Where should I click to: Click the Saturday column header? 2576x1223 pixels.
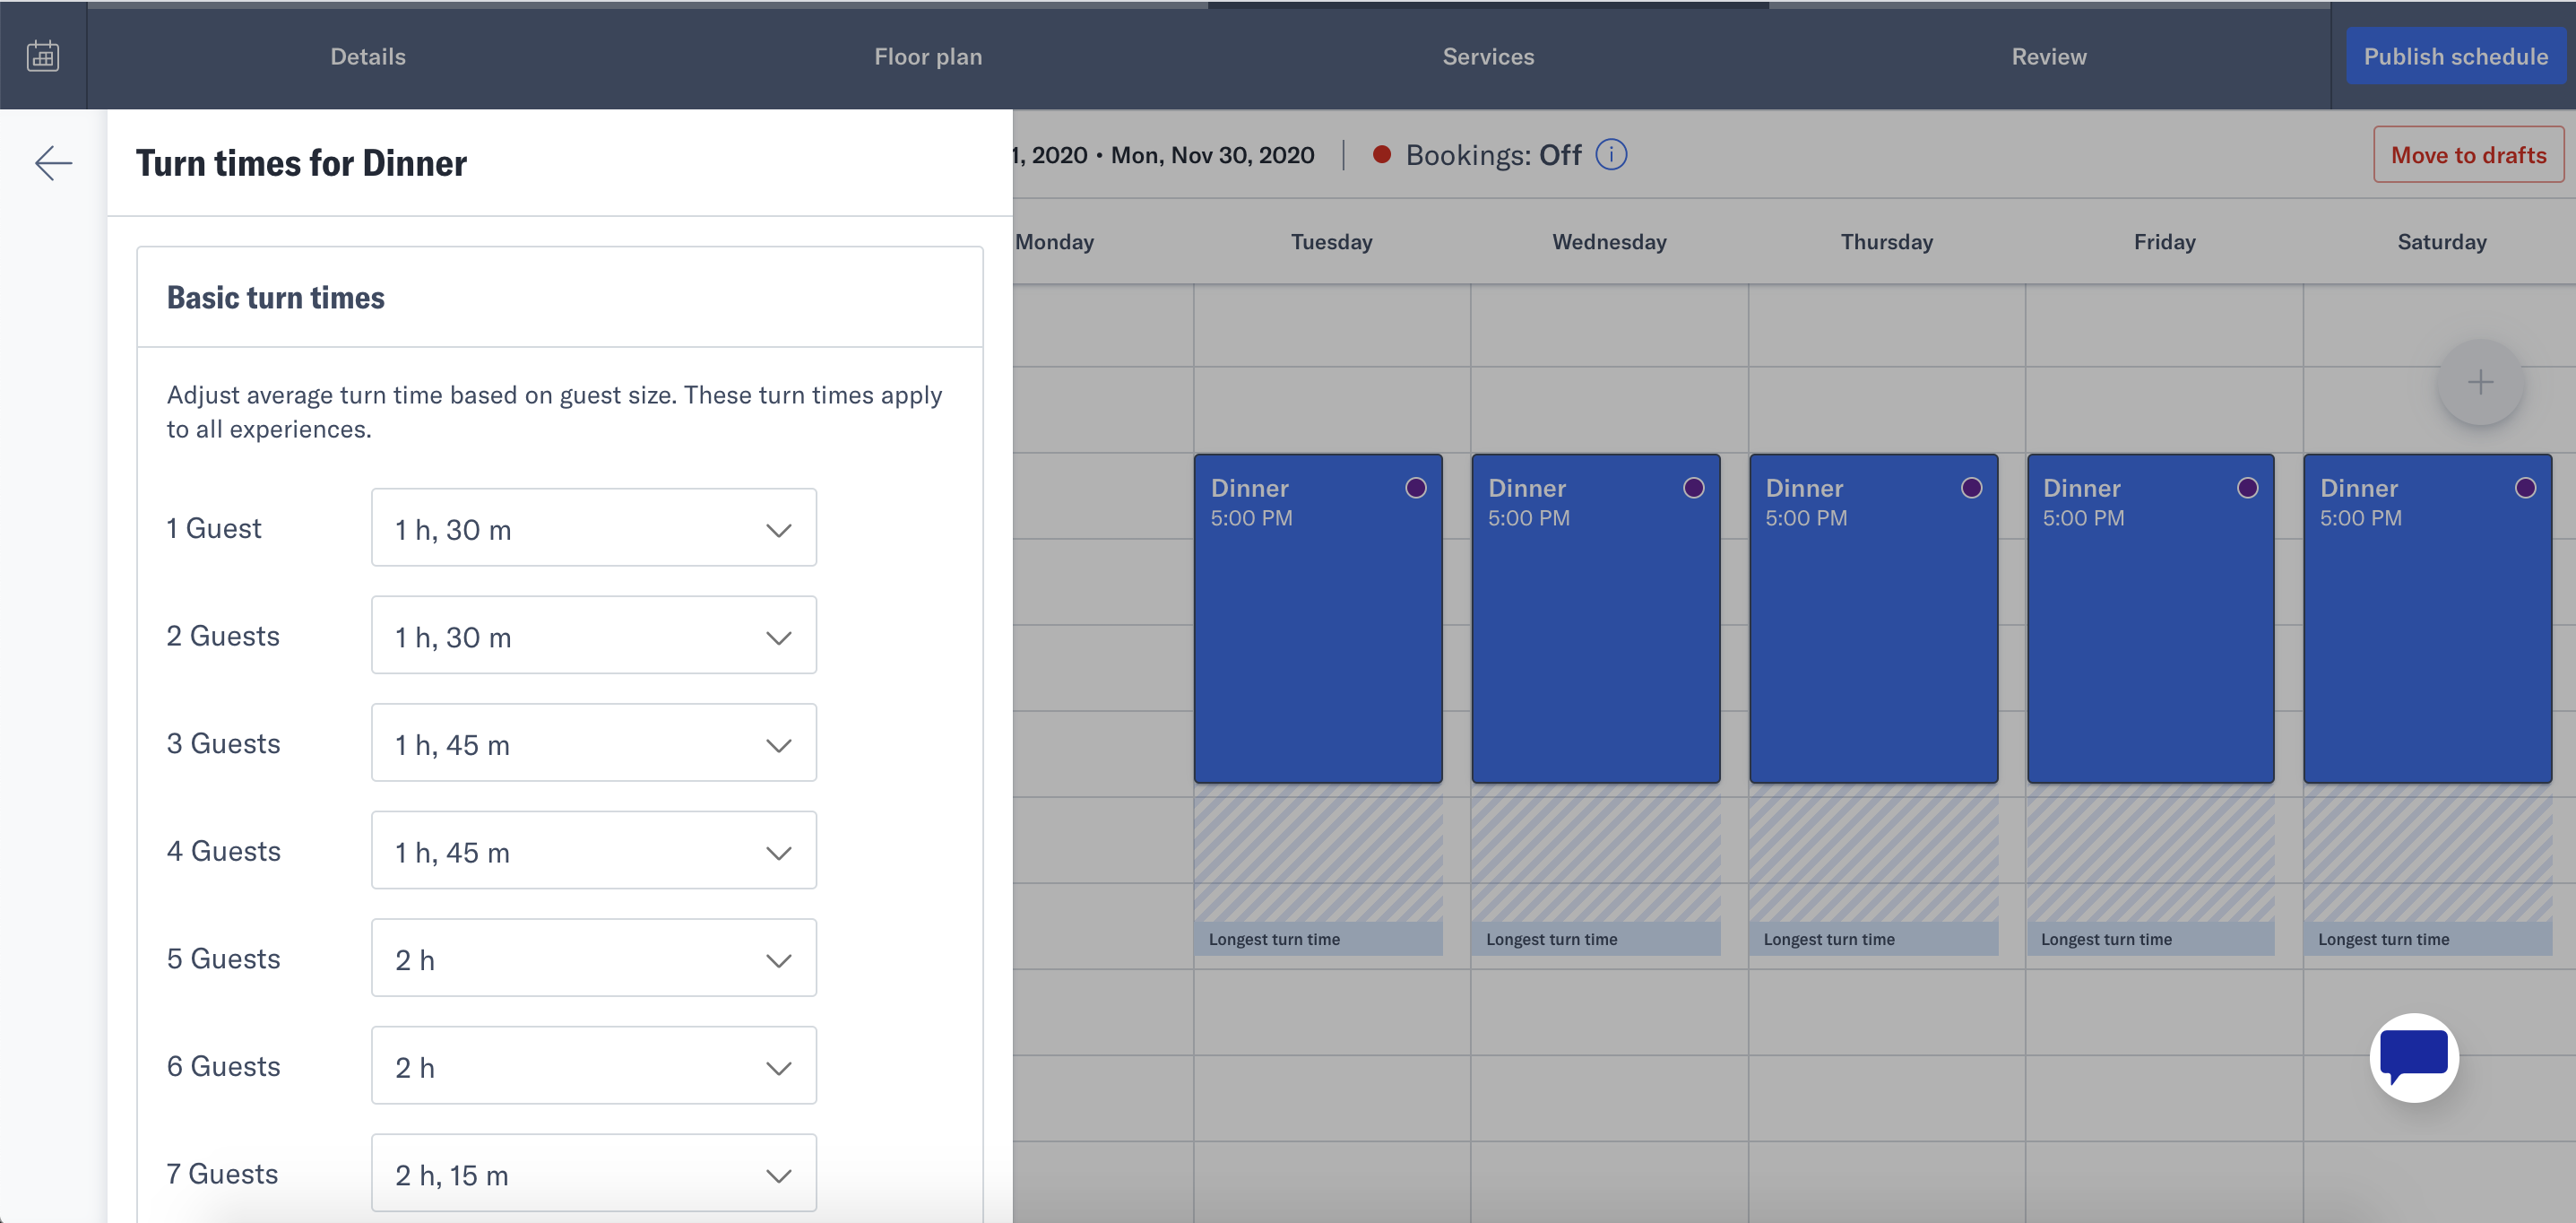pos(2441,242)
